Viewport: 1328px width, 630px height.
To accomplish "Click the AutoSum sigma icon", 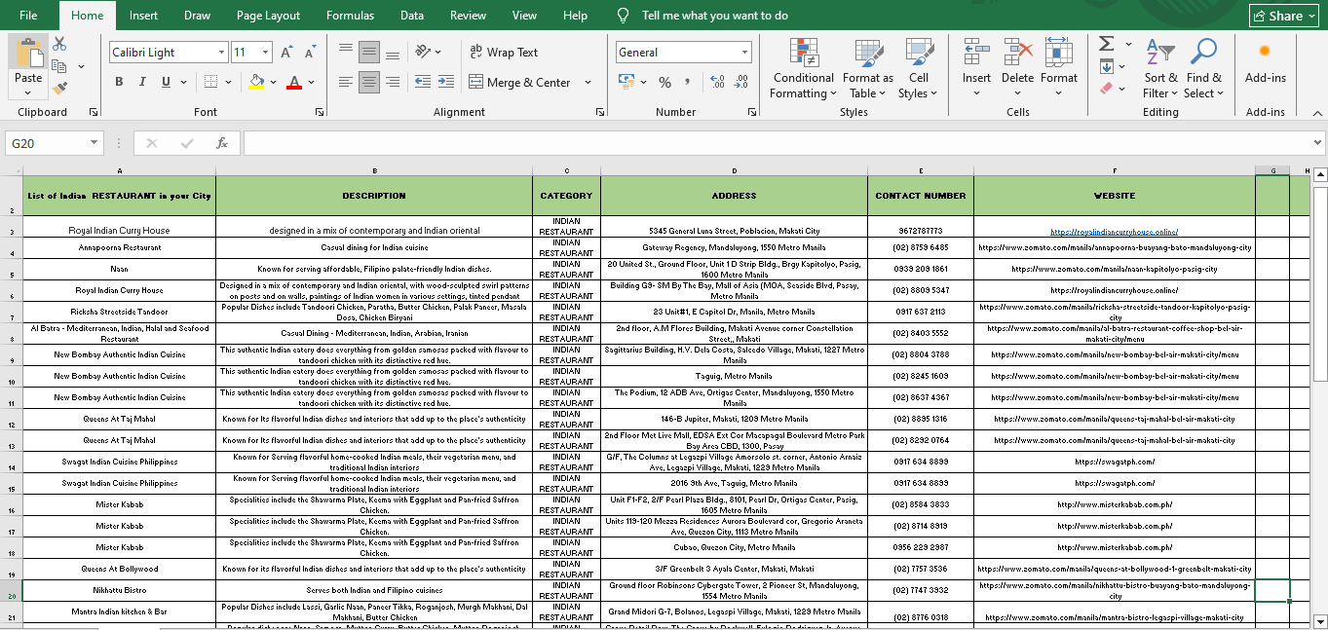I will pos(1106,44).
